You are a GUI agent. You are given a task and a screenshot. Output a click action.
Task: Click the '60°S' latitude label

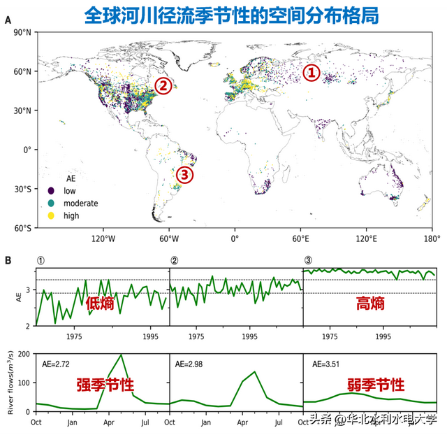click(22, 228)
